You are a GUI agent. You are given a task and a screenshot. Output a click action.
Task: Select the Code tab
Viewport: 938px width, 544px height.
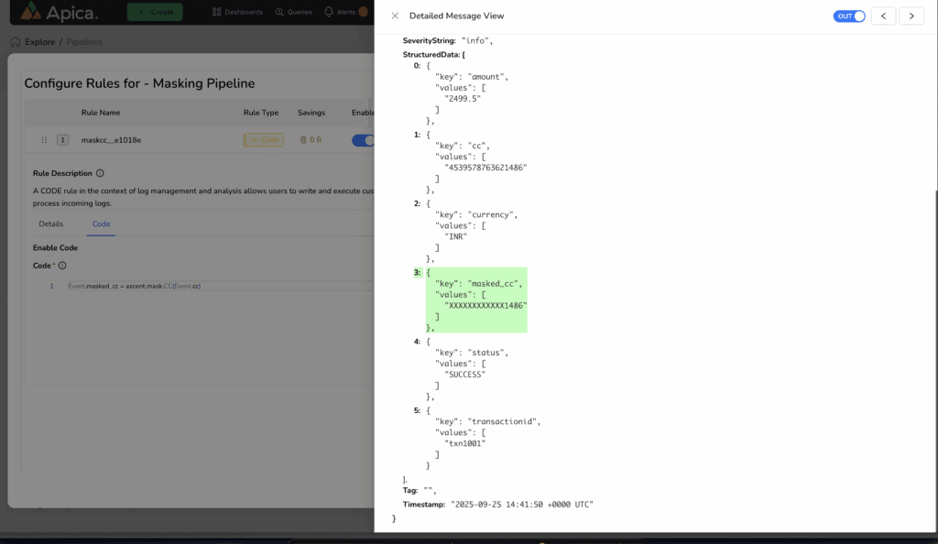pos(101,223)
